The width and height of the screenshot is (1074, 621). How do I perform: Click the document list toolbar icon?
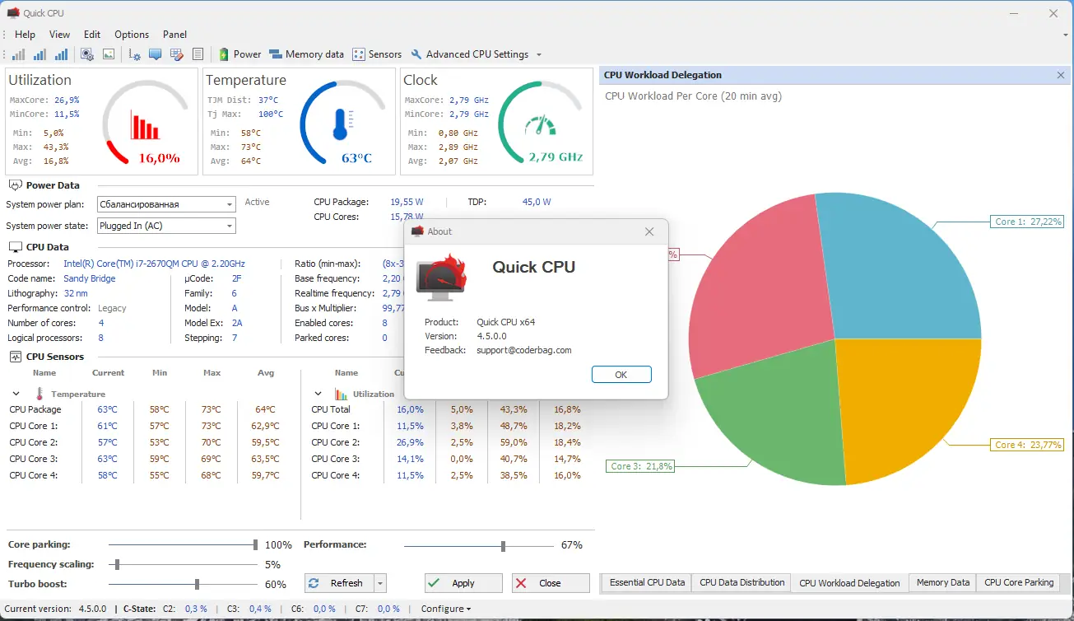click(x=198, y=54)
